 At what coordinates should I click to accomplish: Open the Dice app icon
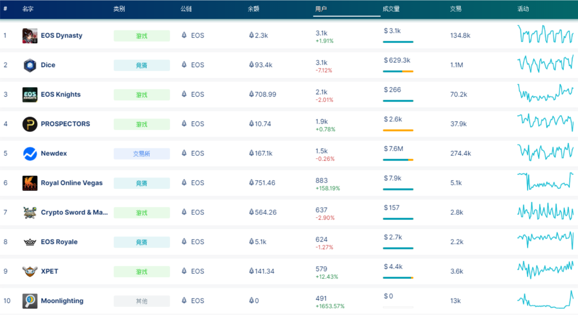(30, 65)
